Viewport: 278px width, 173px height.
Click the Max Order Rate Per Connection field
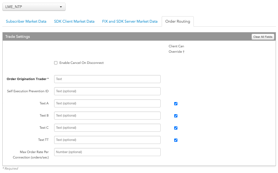(x=107, y=152)
